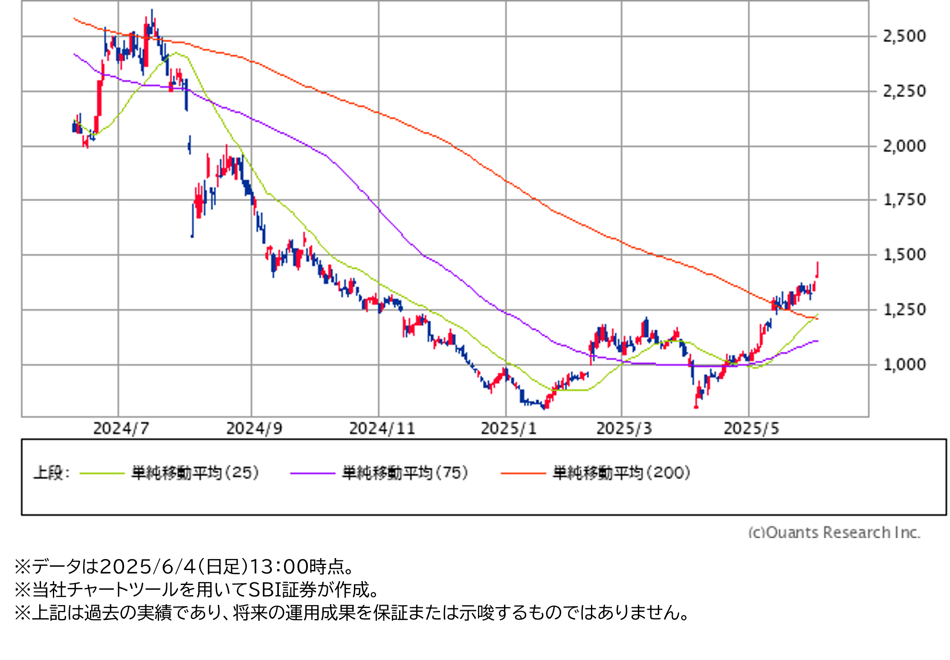
Task: Click the 単純移動平均(25) legend label
Action: [195, 473]
